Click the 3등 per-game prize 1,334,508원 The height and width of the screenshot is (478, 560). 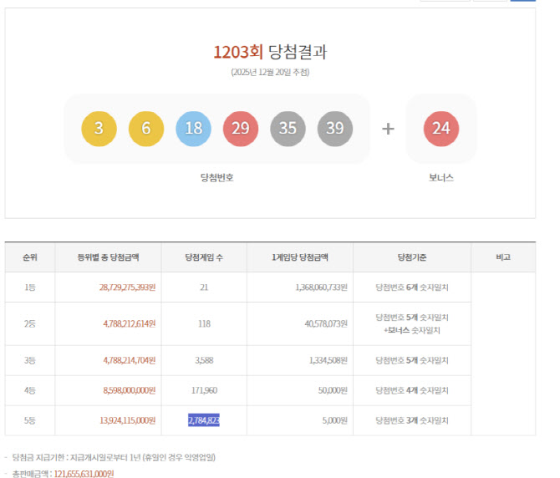click(321, 360)
